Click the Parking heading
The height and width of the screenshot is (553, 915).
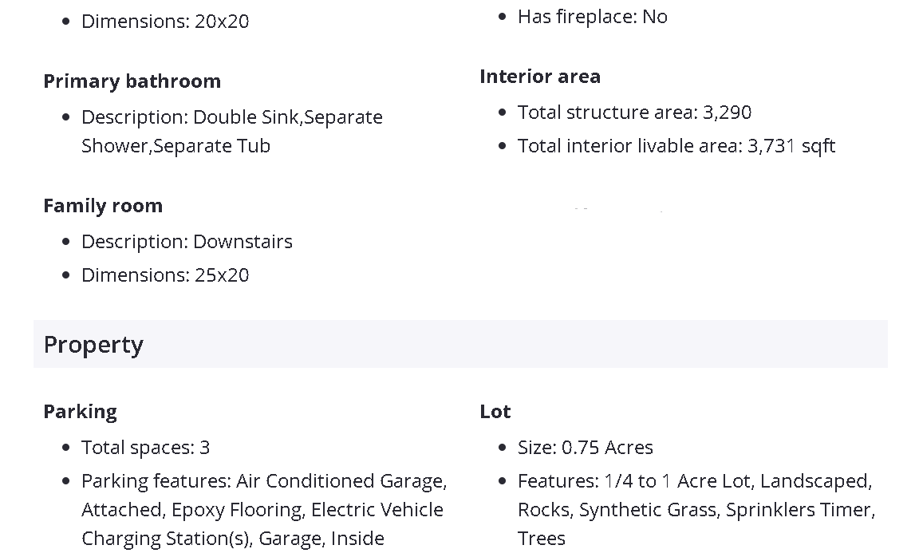[x=80, y=412]
